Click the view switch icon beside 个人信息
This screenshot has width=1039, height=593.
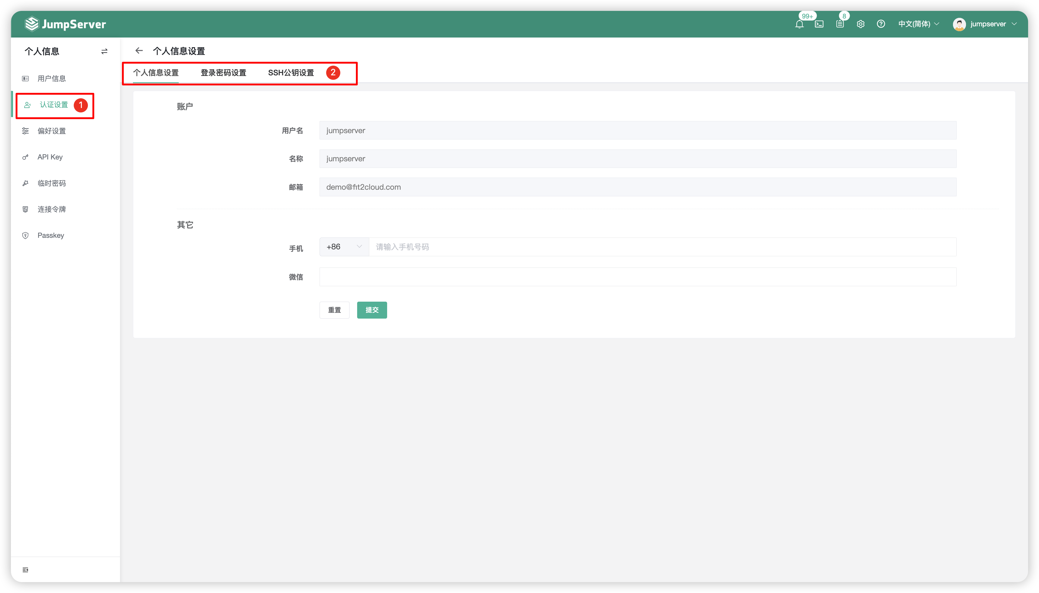(105, 51)
